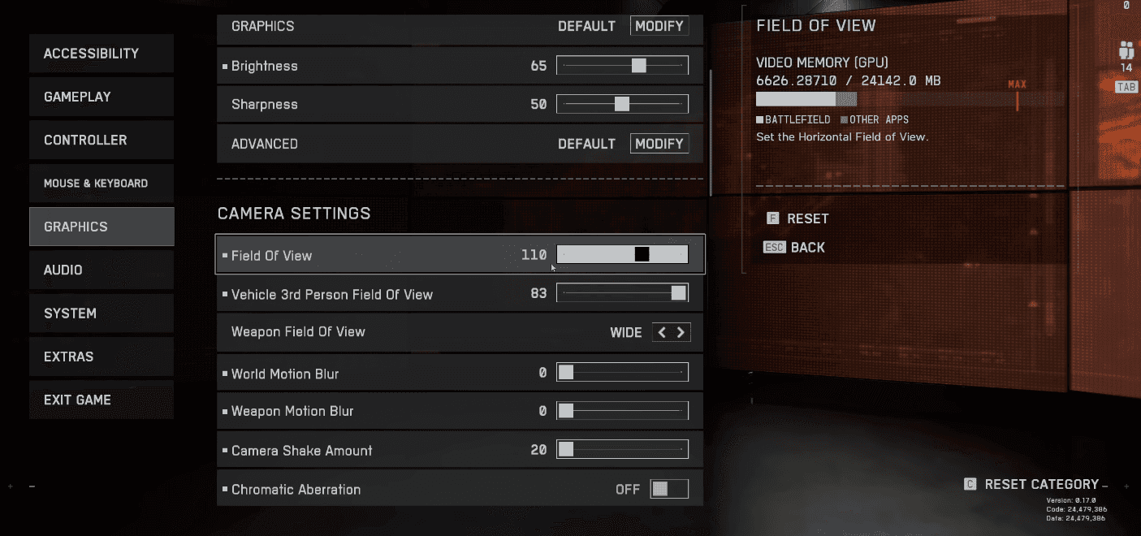The height and width of the screenshot is (536, 1141).
Task: Open Advanced settings Modify button
Action: [x=659, y=144]
